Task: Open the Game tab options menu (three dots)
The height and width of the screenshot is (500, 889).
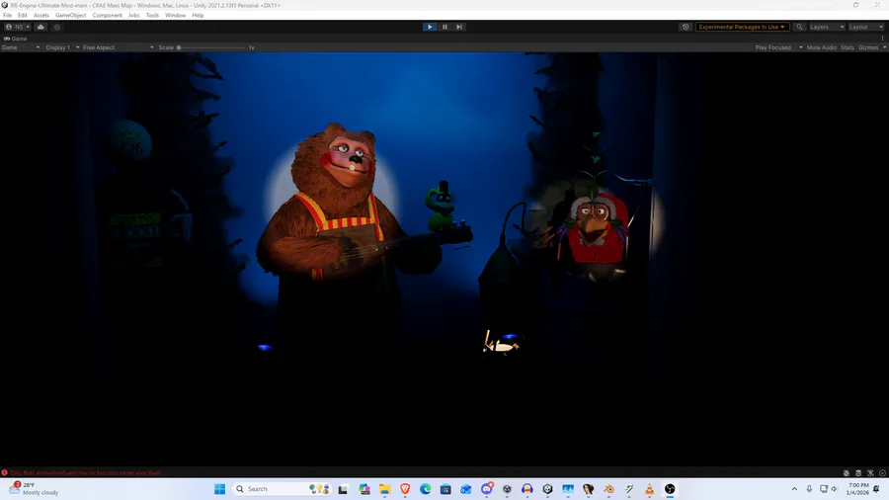Action: [x=882, y=39]
